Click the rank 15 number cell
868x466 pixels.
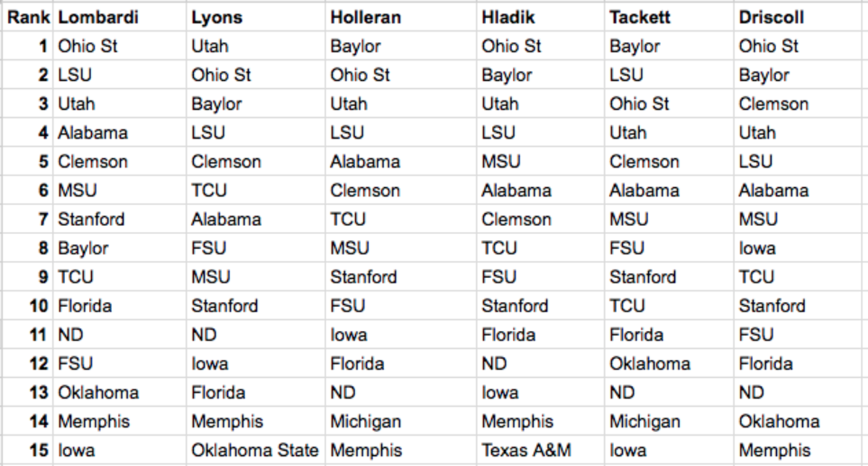tap(28, 450)
